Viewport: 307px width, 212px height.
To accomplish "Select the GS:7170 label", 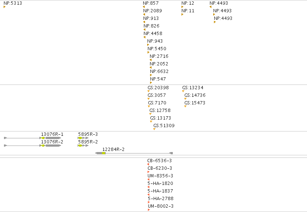I will click(157, 103).
